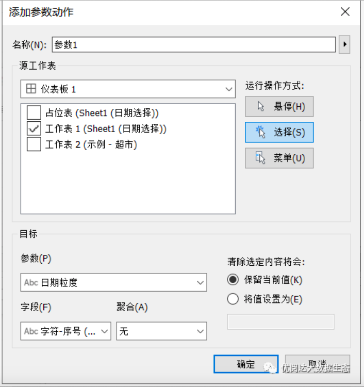
Task: Select the 保留当前值 radio option
Action: tap(233, 280)
